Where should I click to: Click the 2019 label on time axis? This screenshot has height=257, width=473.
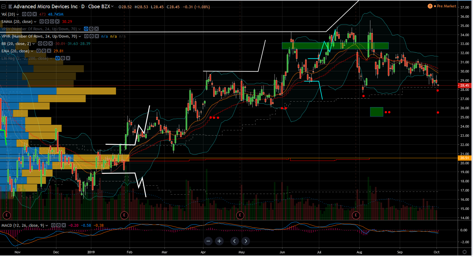click(91, 252)
